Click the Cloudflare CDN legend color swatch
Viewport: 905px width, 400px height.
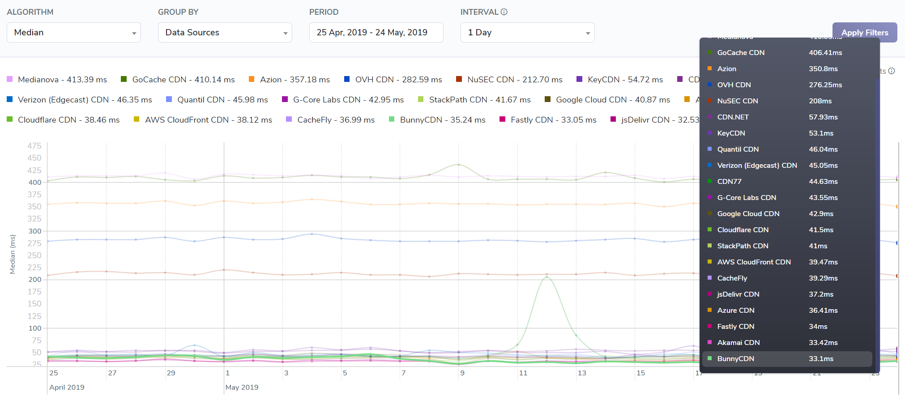[9, 119]
